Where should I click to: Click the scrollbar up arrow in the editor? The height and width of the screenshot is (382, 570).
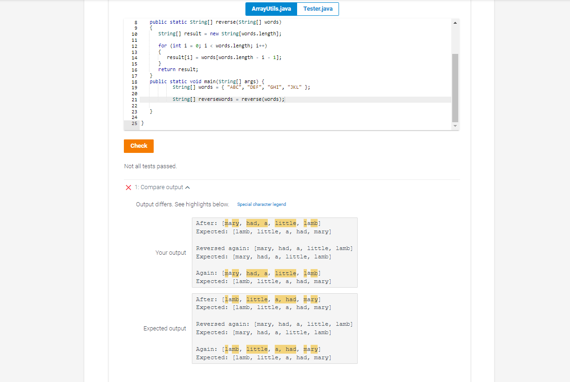coord(455,22)
